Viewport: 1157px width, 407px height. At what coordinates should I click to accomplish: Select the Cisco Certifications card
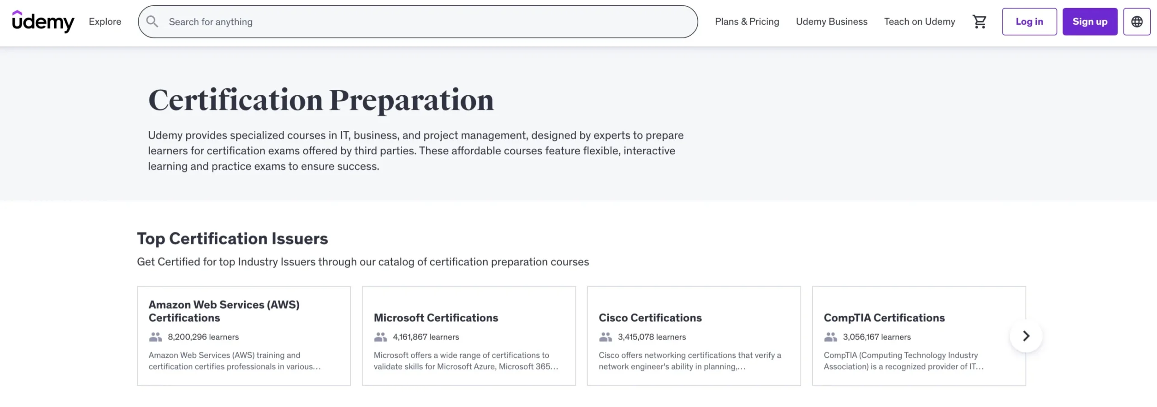pos(694,336)
